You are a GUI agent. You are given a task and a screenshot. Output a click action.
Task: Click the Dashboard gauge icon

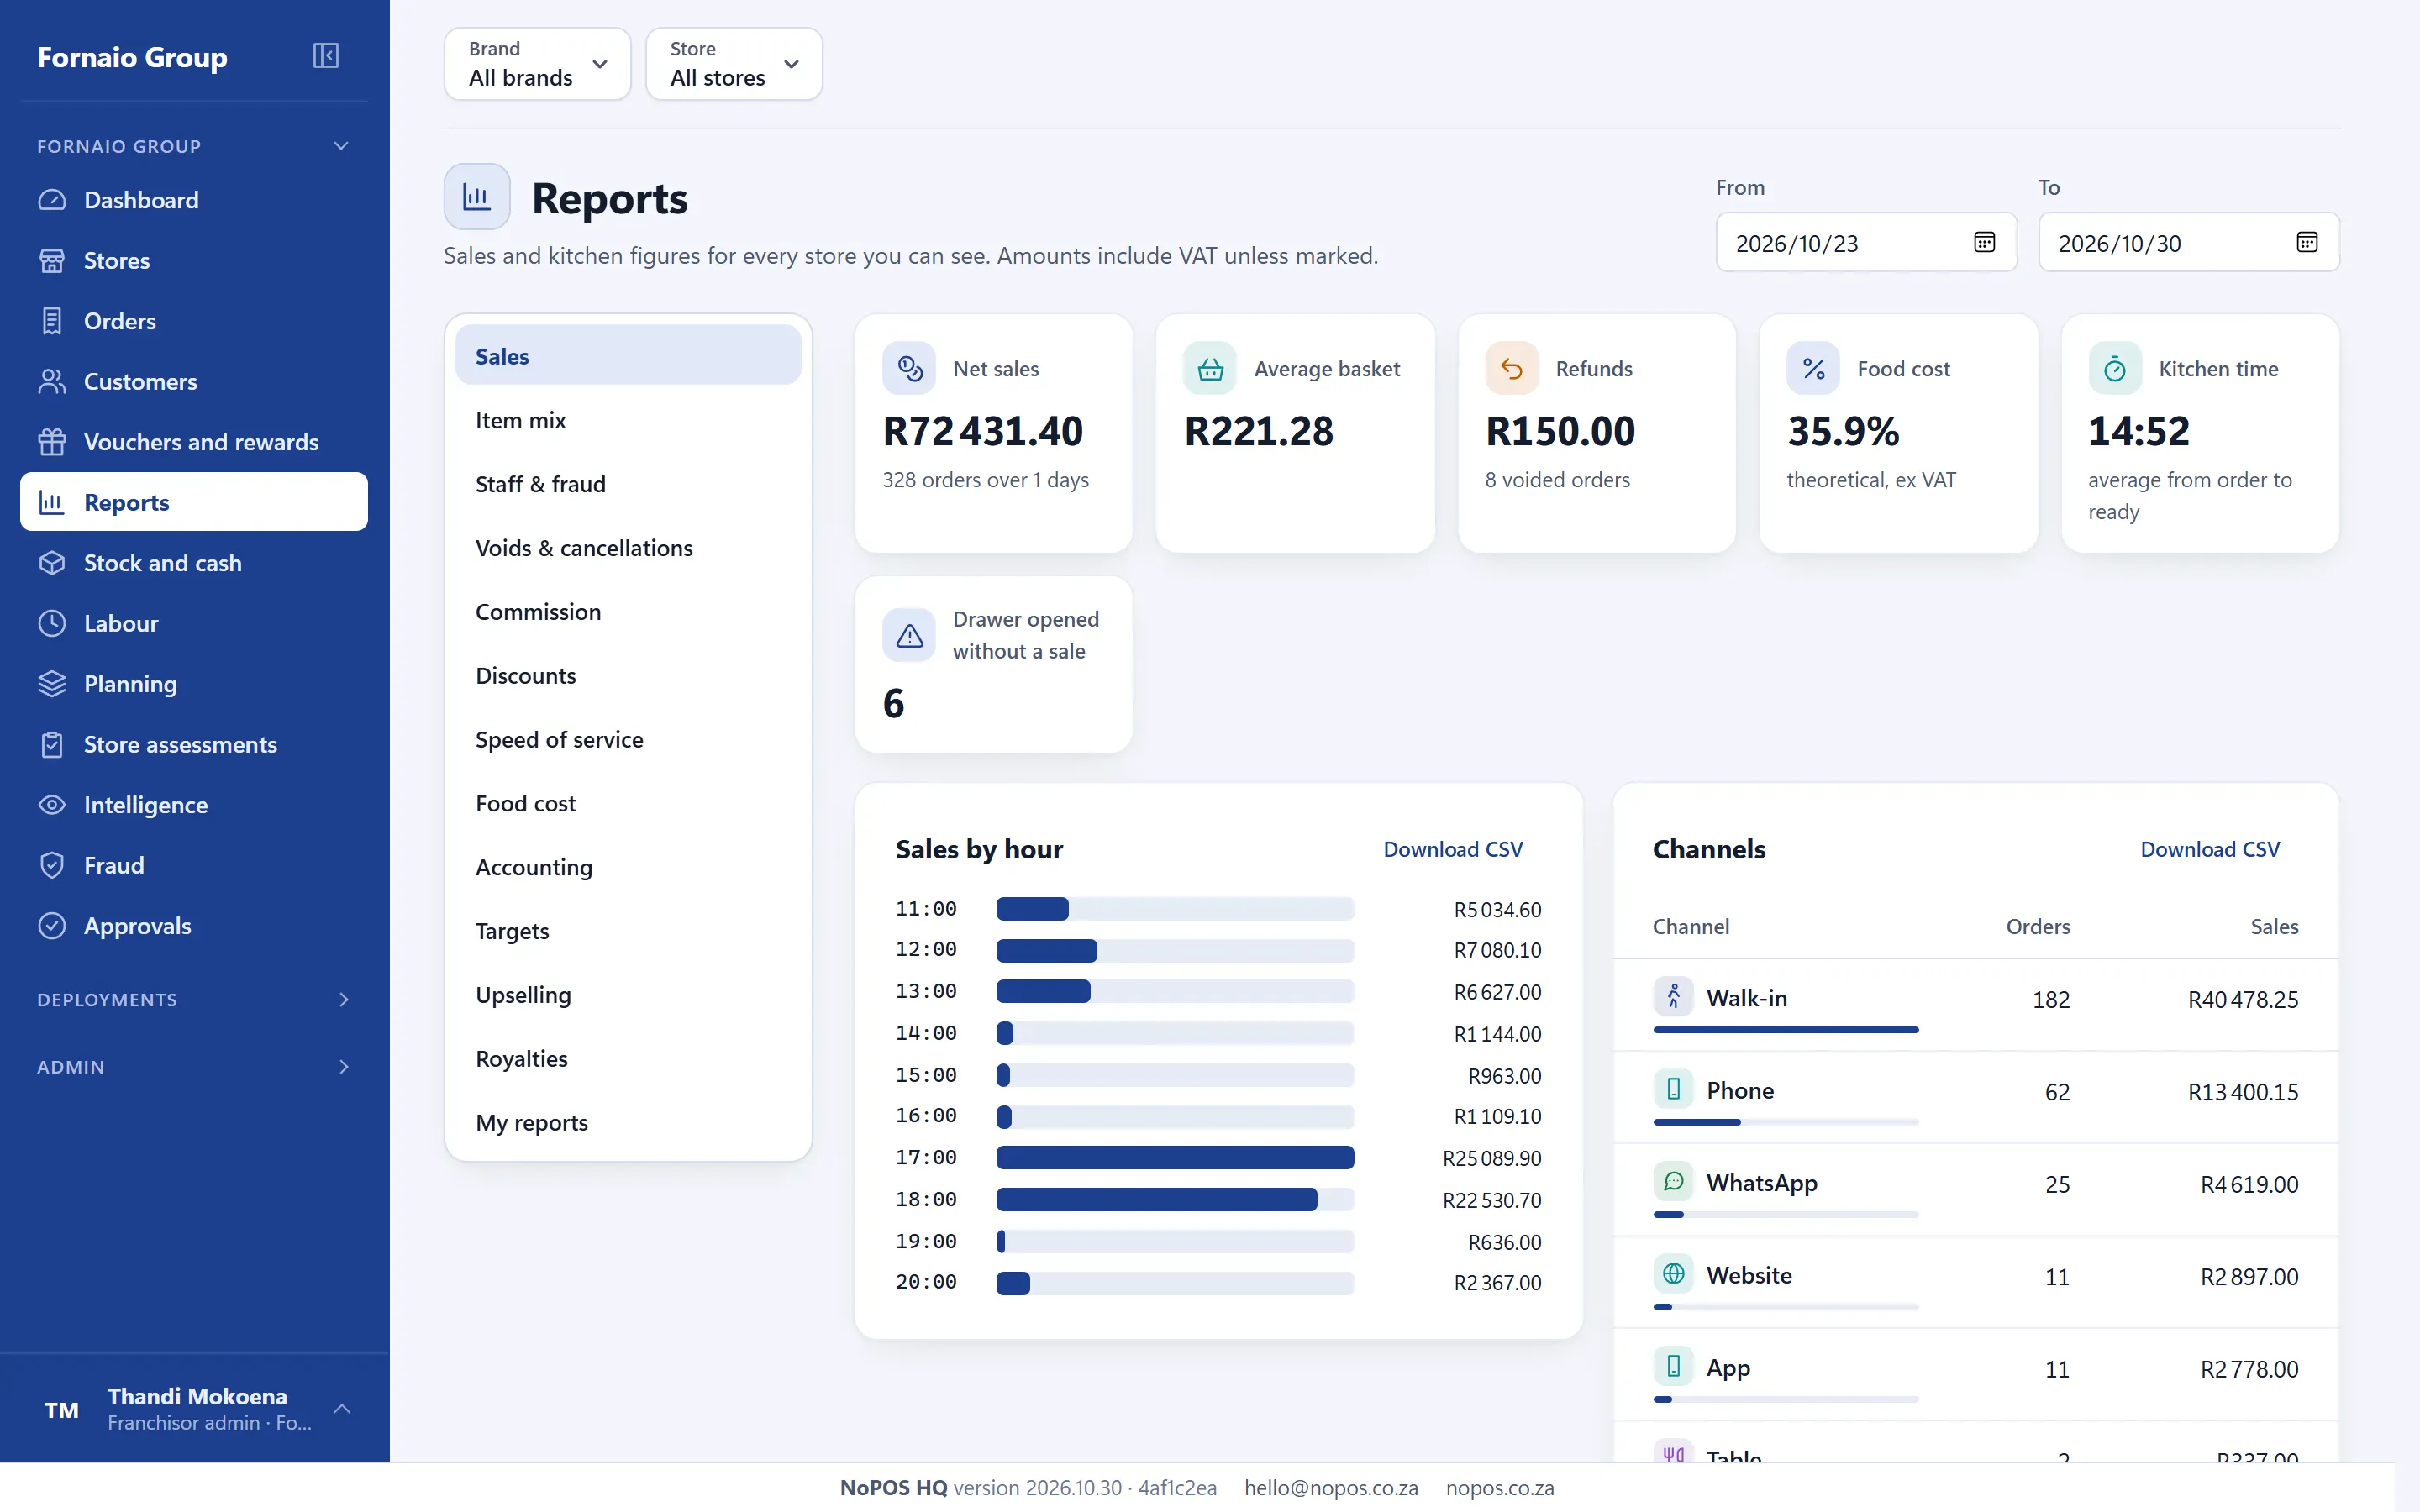[x=52, y=200]
